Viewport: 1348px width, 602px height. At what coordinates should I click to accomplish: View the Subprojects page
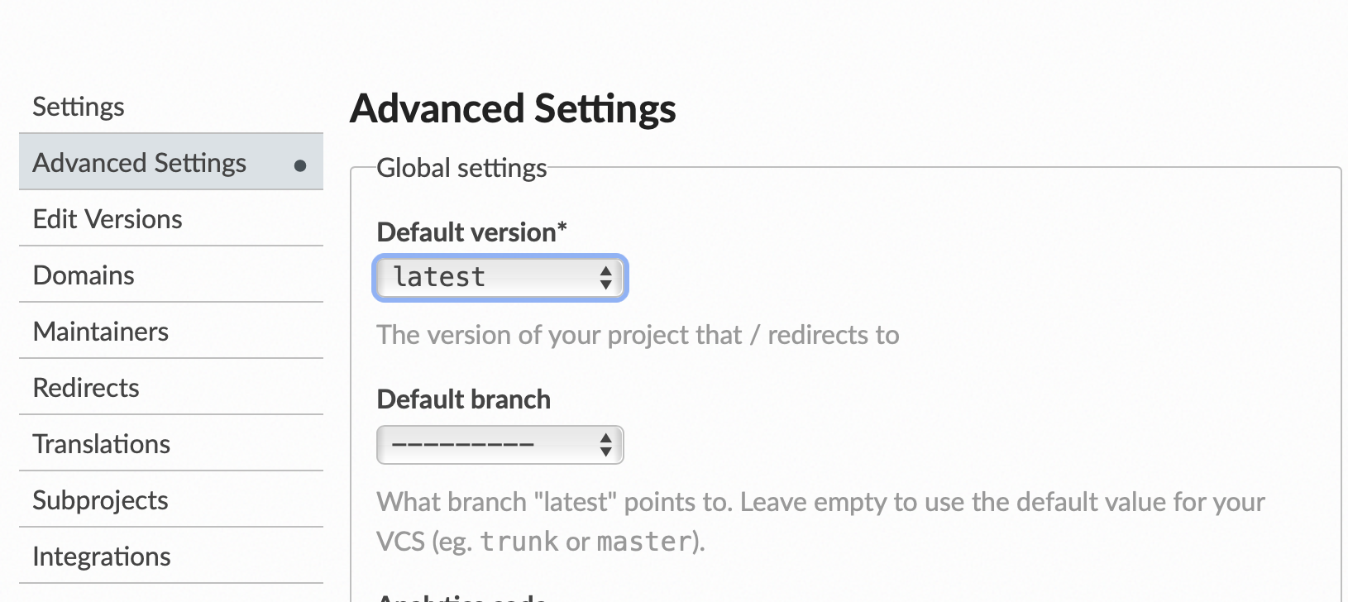100,499
